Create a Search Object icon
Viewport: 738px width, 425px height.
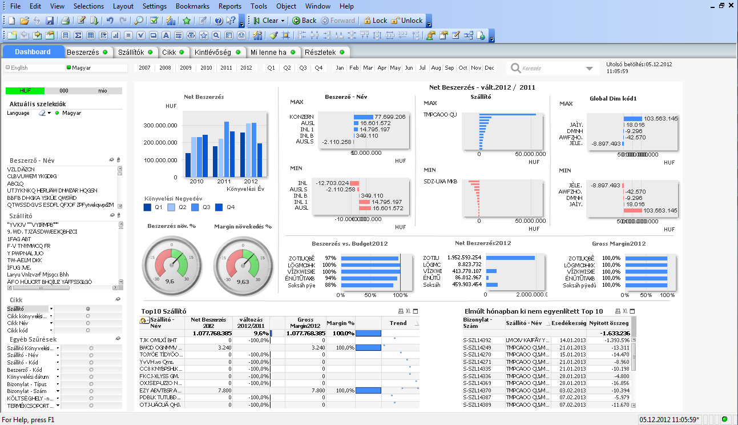click(216, 35)
